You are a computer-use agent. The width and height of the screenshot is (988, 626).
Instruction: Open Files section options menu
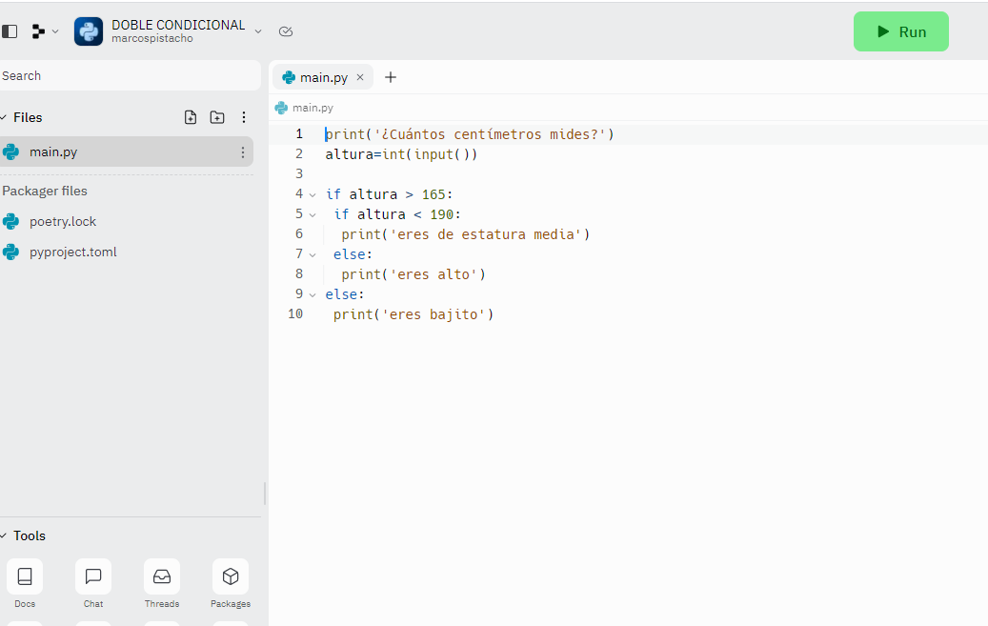244,117
